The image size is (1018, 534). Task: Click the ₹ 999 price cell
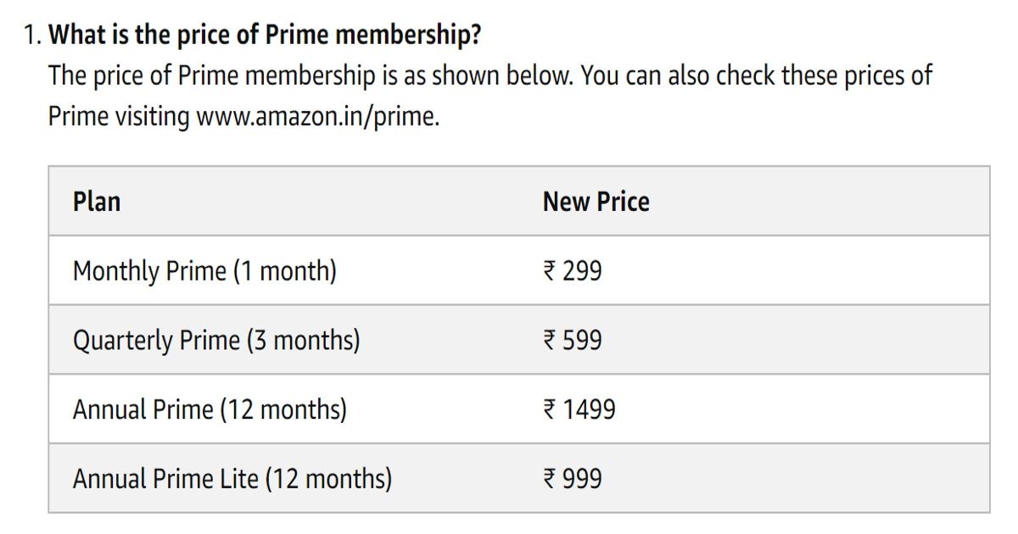pyautogui.click(x=573, y=480)
